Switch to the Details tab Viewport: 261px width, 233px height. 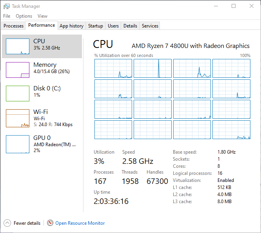(130, 26)
